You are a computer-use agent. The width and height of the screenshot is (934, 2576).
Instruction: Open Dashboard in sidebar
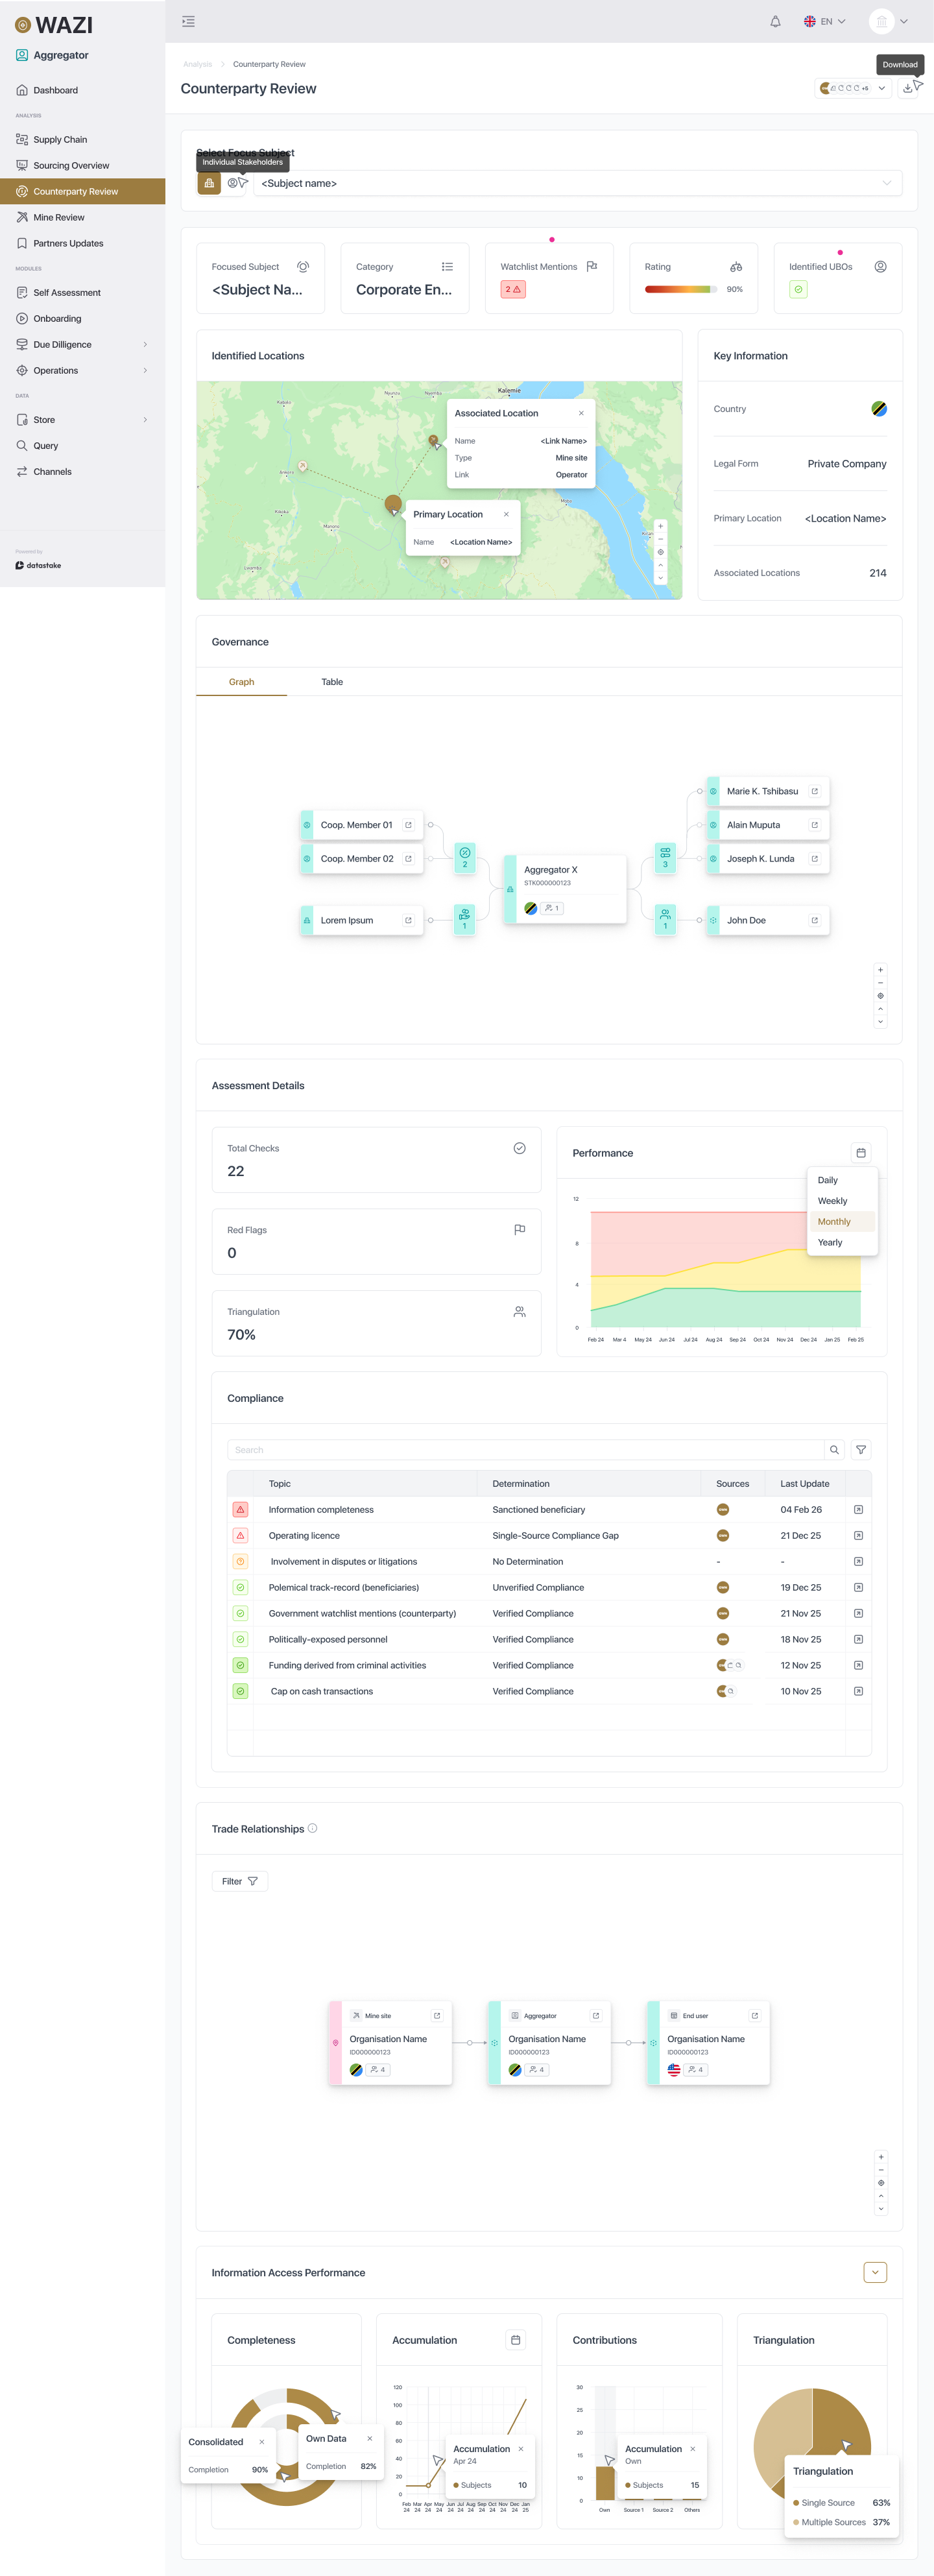click(x=82, y=90)
